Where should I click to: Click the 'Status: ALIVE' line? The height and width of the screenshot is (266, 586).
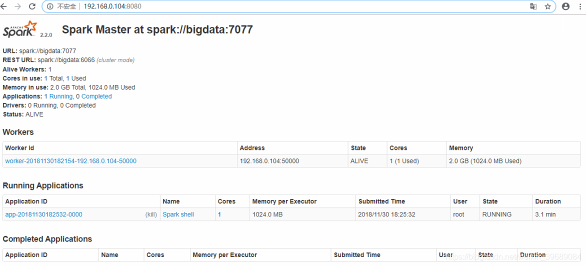pyautogui.click(x=23, y=114)
